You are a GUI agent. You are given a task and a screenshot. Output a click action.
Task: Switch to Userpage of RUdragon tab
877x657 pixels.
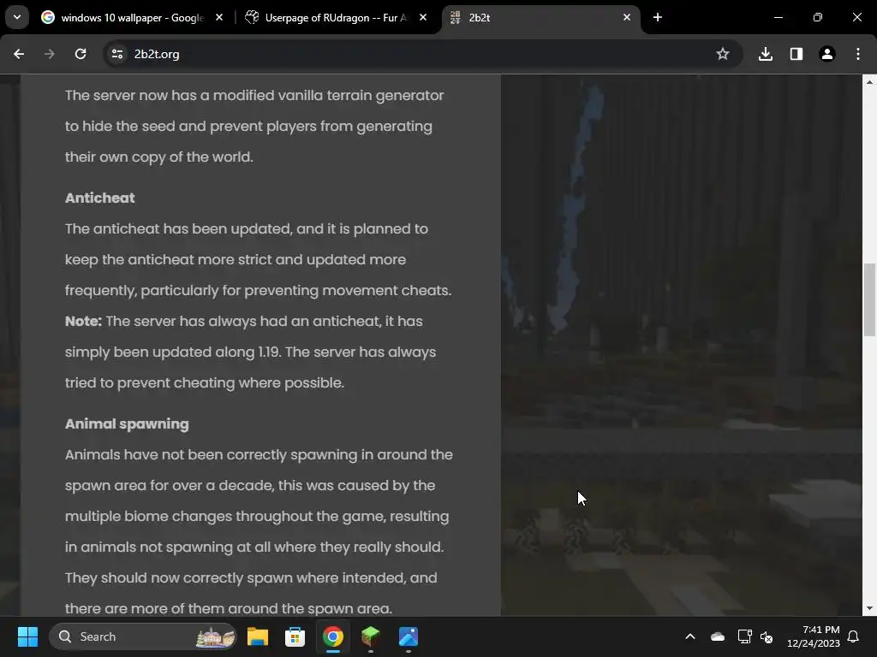336,17
